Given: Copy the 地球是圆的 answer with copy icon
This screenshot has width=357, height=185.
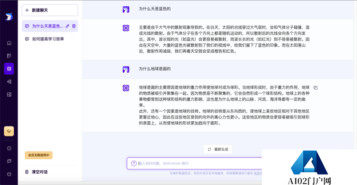Looking at the screenshot, I should click(316, 88).
